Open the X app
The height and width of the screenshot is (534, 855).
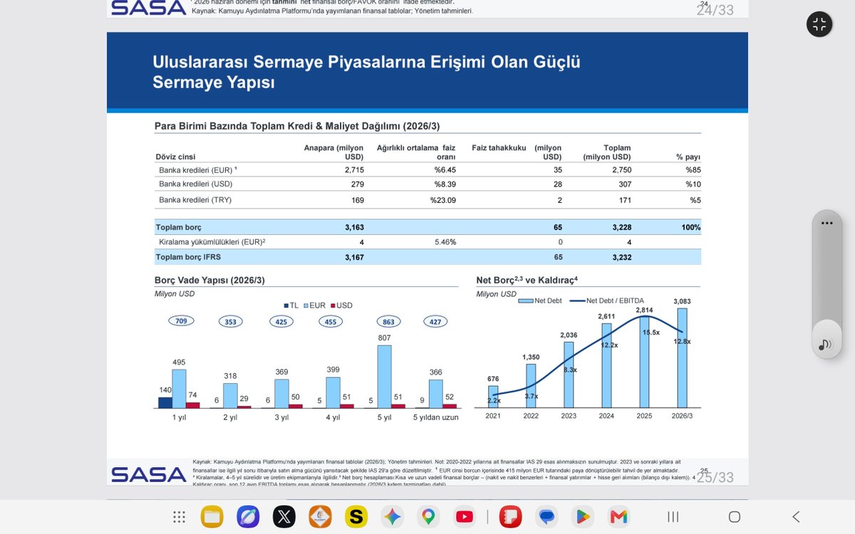pos(284,517)
